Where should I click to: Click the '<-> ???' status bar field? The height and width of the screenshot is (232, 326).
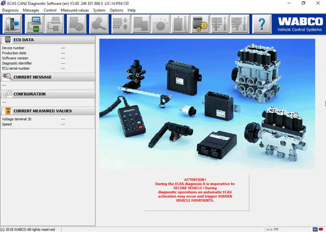[287, 229]
